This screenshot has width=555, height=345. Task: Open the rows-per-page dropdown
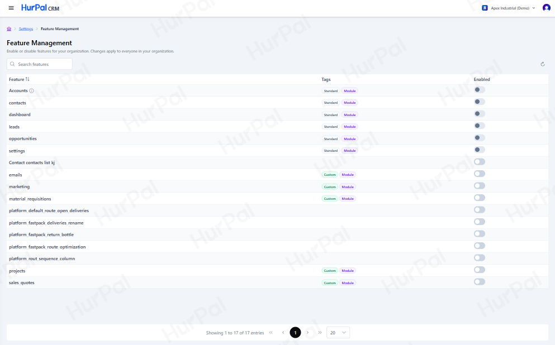click(338, 333)
